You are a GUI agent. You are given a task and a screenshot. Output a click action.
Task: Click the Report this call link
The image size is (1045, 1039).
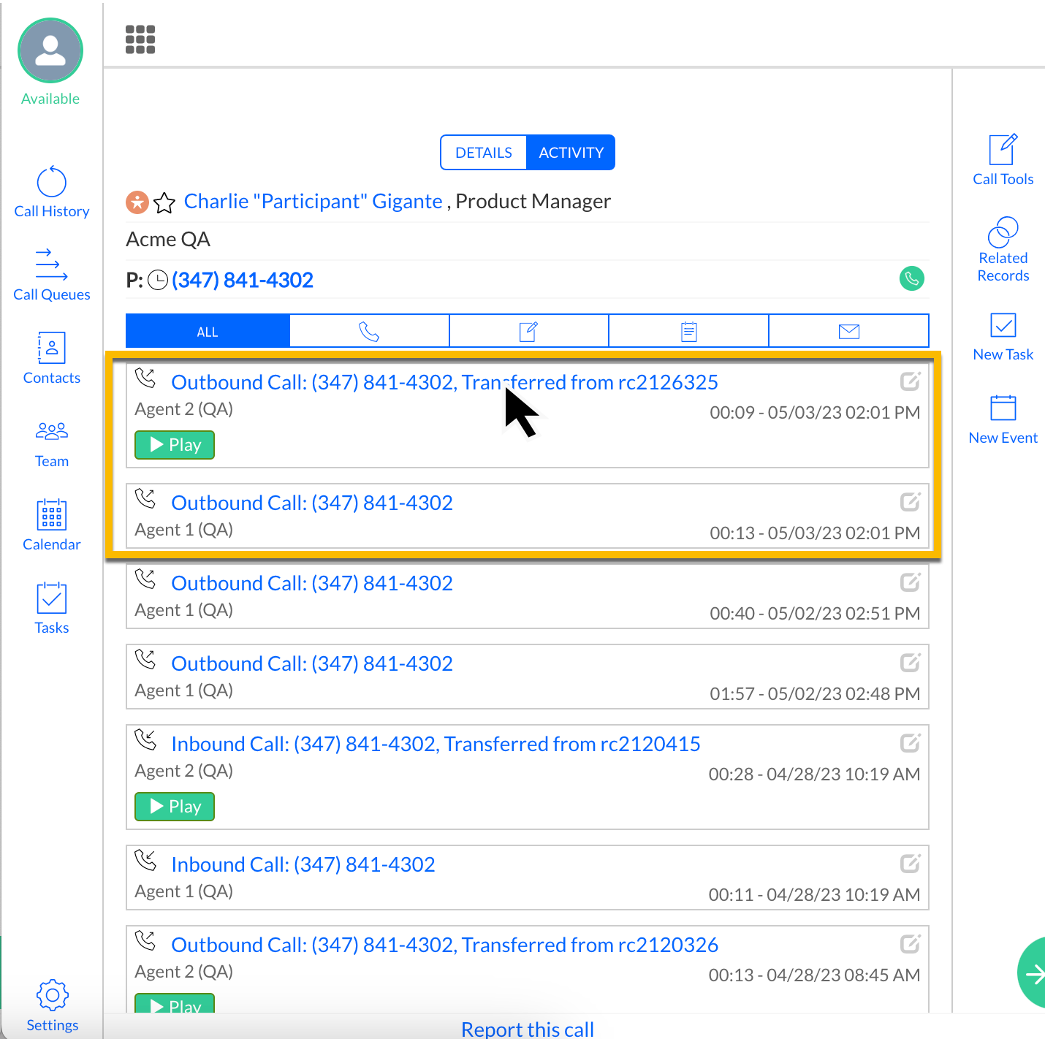527,1029
